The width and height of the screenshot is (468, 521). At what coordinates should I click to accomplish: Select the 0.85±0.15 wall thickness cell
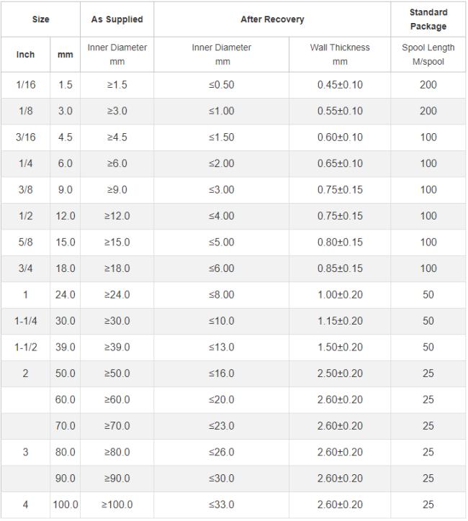(340, 268)
